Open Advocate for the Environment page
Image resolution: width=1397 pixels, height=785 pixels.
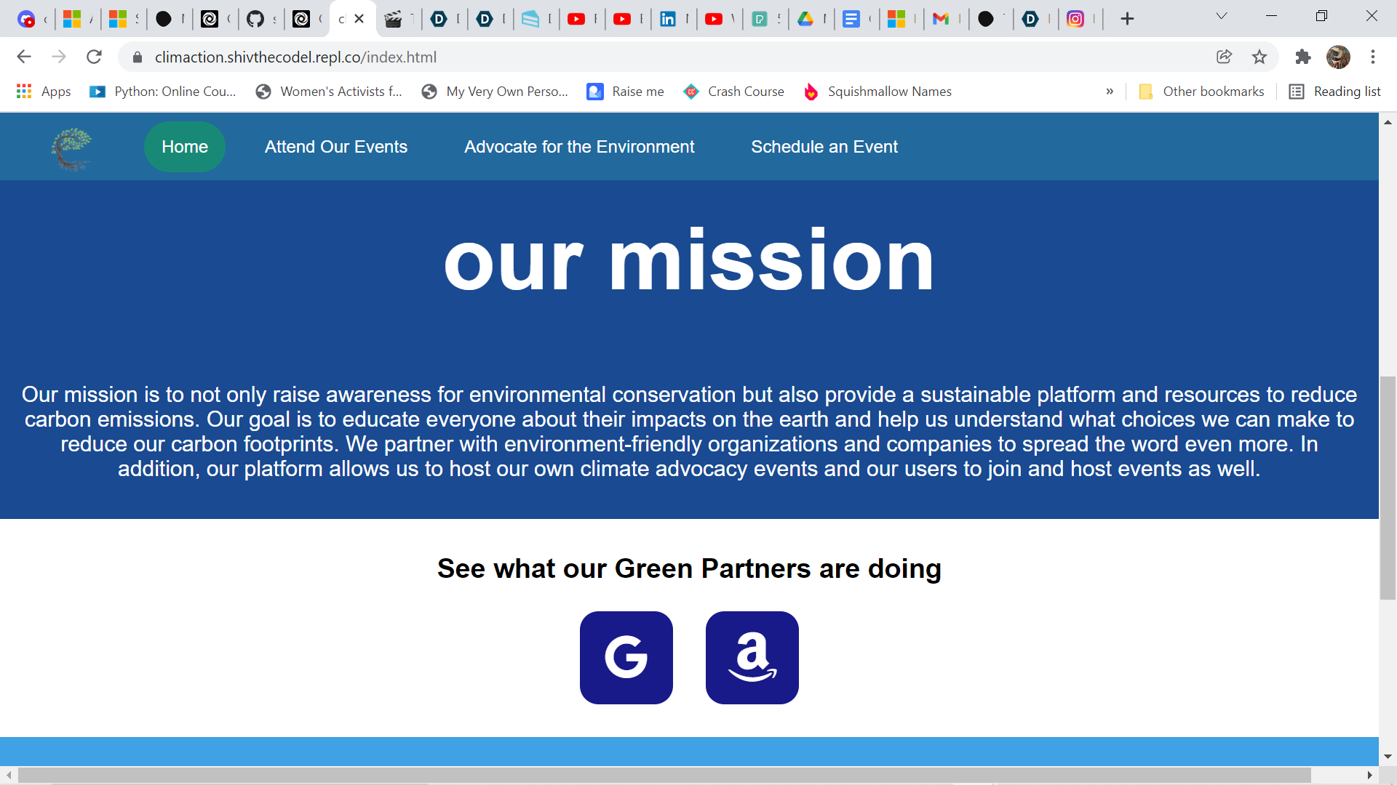(579, 147)
